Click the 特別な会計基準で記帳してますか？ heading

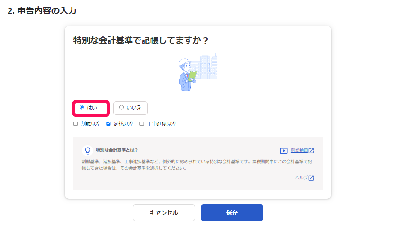pyautogui.click(x=141, y=41)
